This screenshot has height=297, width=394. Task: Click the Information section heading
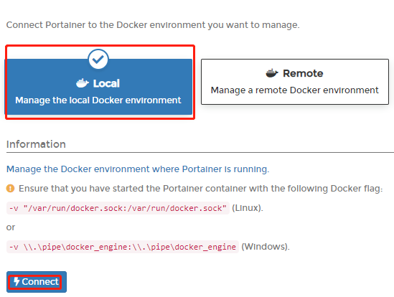coord(36,144)
